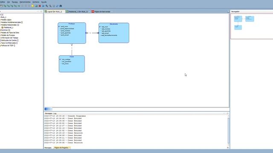The width and height of the screenshot is (273, 153).
Task: Select the Profesor entity title
Action: pyautogui.click(x=72, y=24)
